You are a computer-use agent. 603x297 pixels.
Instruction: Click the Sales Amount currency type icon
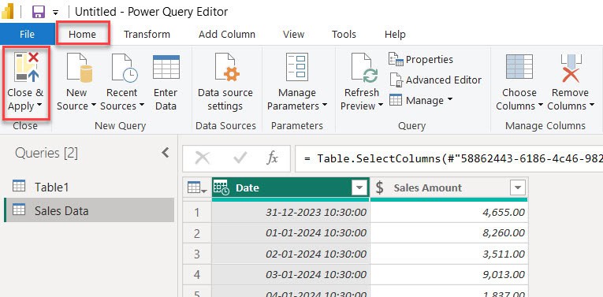tap(380, 187)
